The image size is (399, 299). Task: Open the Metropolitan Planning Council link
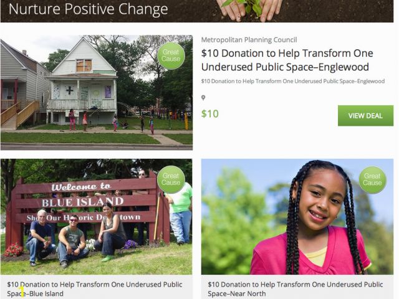[x=249, y=40]
